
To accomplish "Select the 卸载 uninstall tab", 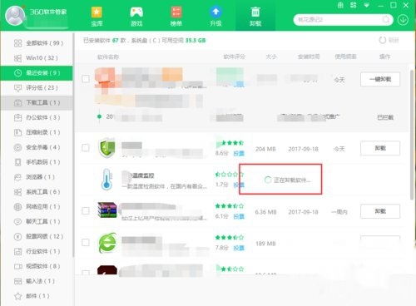I will click(x=255, y=17).
